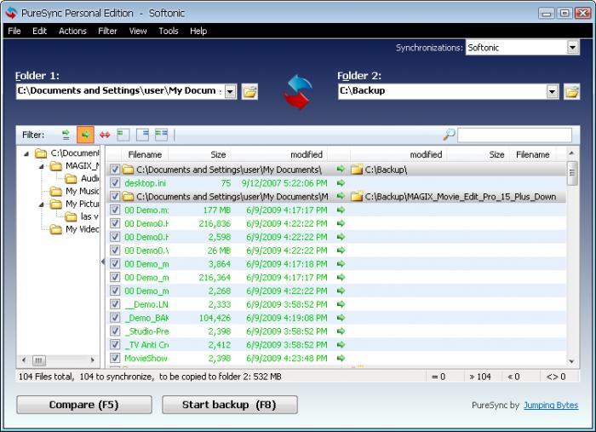Screen dimensions: 596x432
Task: Collapse the folder tree panel with the splitter arrow
Action: (103, 262)
